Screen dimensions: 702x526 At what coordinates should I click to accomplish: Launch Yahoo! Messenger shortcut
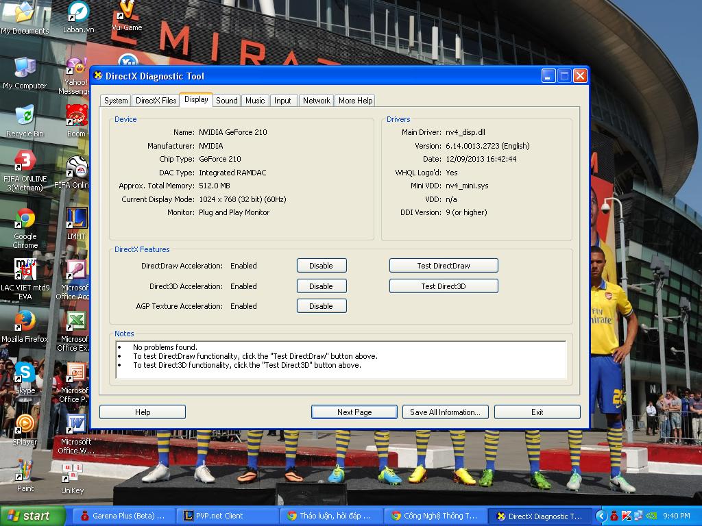pos(76,76)
